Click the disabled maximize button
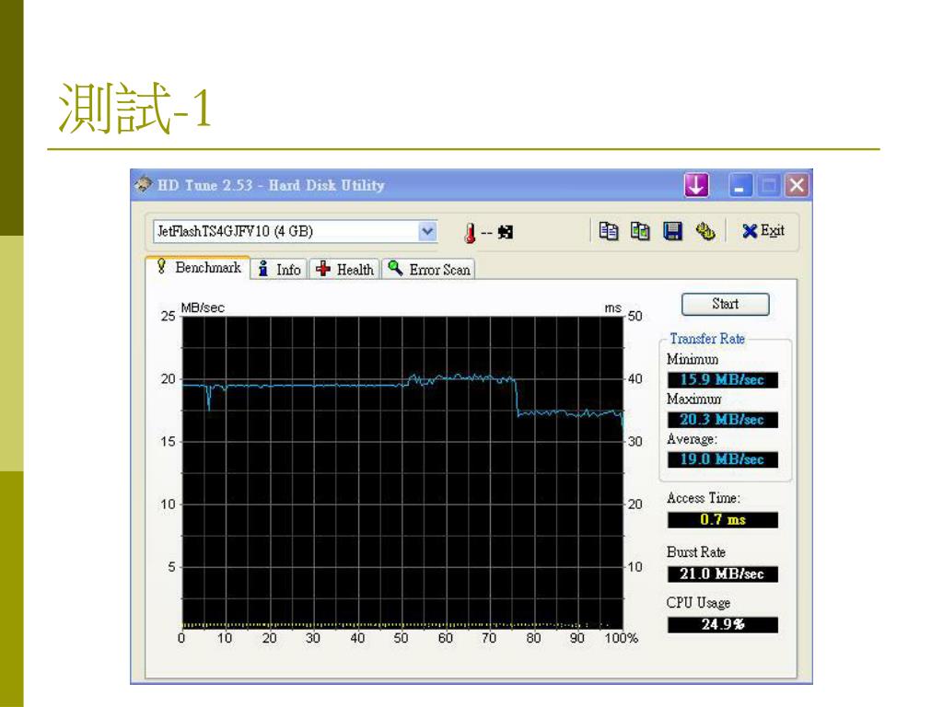Image resolution: width=943 pixels, height=707 pixels. (769, 185)
